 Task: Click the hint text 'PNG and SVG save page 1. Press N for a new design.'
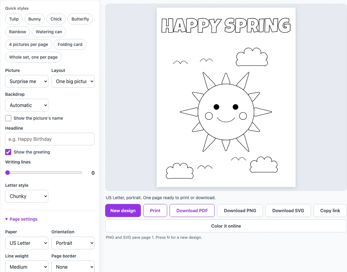click(154, 237)
